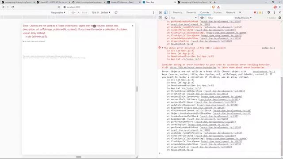Click the Brave shield icon
The height and width of the screenshot is (159, 283).
coord(213,7)
